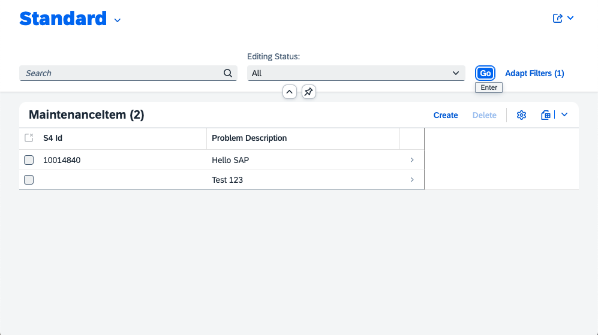Open the Test 123 row navigation arrow

point(412,180)
